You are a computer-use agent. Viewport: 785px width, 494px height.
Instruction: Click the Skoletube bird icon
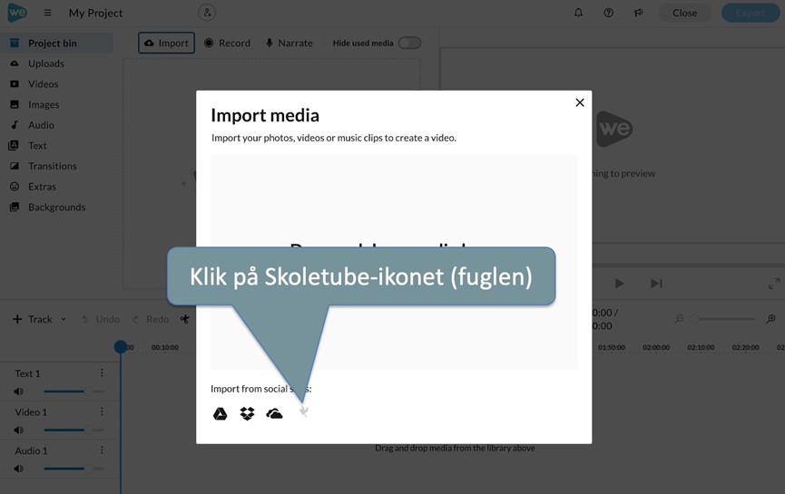coord(303,412)
